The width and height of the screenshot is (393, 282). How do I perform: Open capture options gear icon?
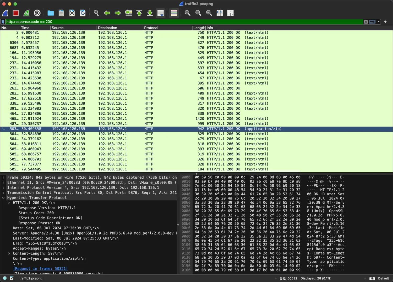click(x=37, y=13)
